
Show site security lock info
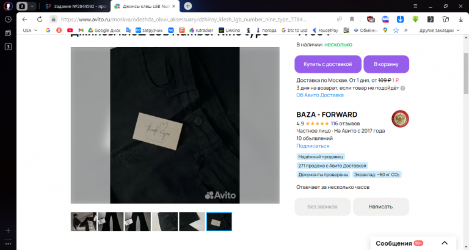click(x=53, y=19)
